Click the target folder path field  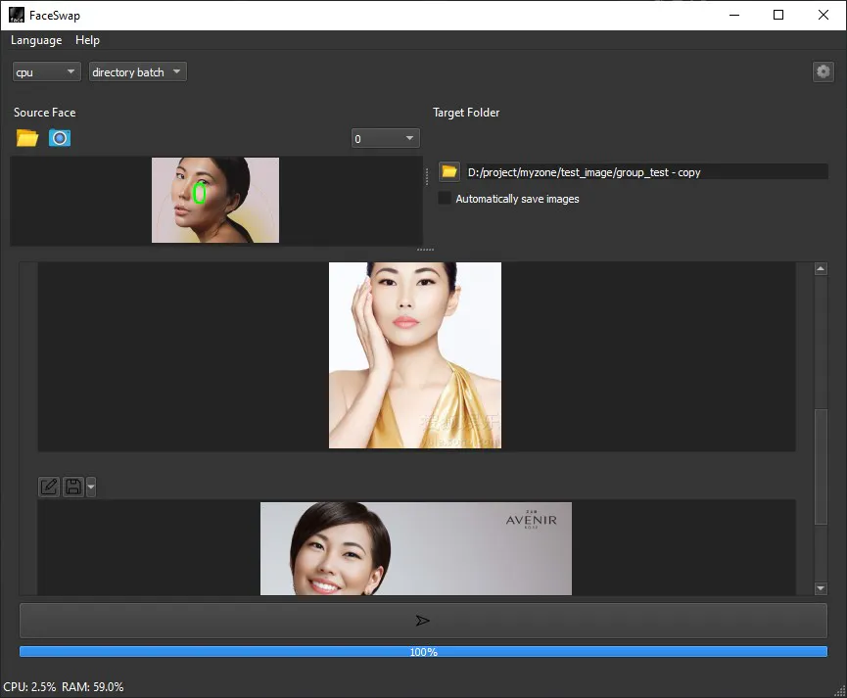(x=646, y=171)
